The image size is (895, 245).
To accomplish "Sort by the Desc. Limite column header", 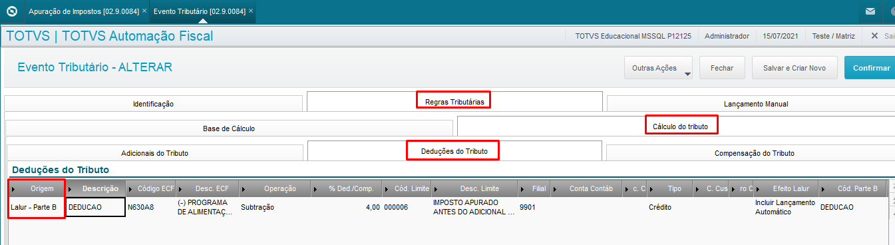I will click(x=474, y=188).
